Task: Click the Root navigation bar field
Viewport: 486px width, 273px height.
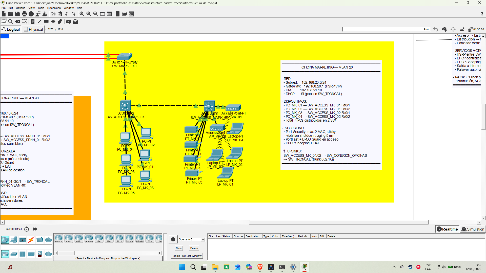Action: click(x=387, y=29)
